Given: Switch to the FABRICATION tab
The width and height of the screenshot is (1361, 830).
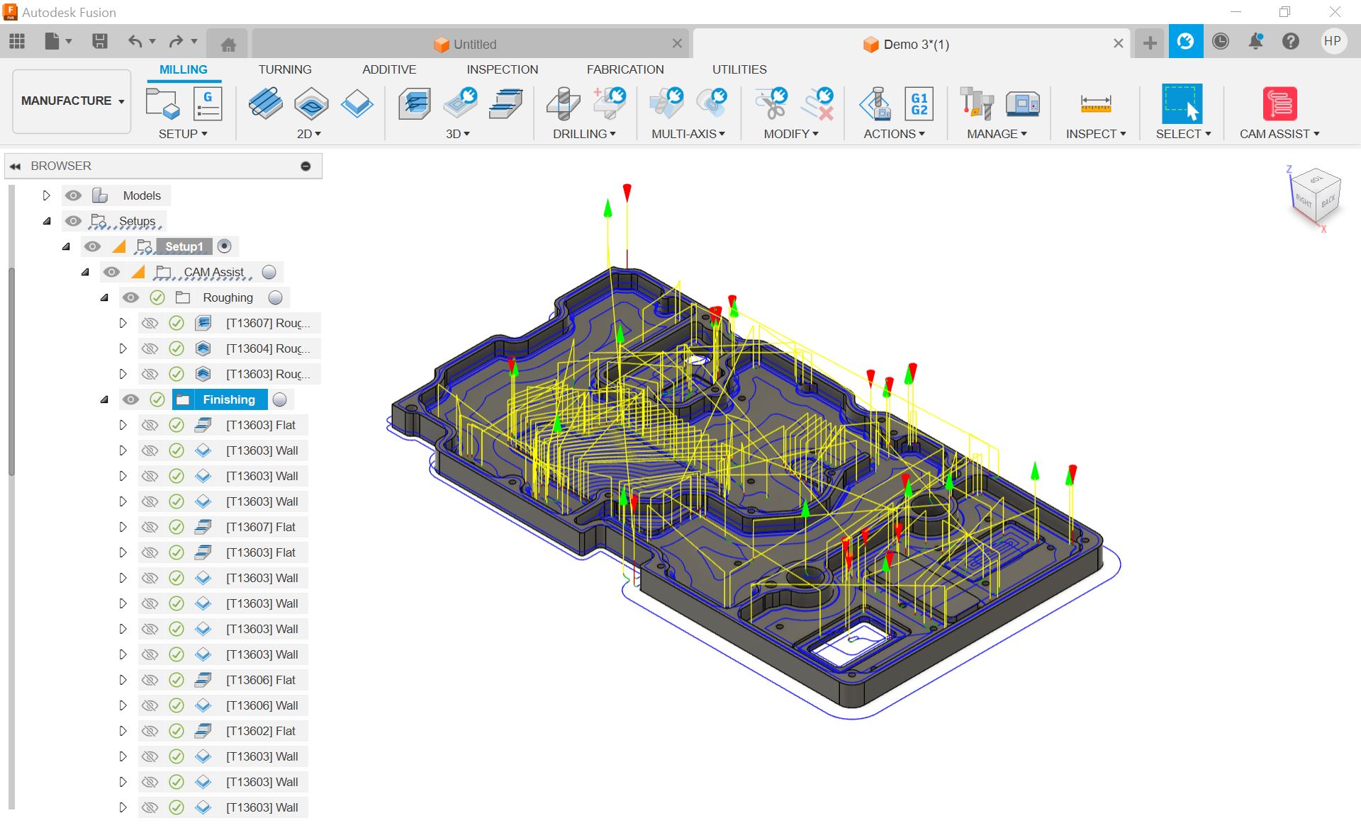Looking at the screenshot, I should [625, 69].
